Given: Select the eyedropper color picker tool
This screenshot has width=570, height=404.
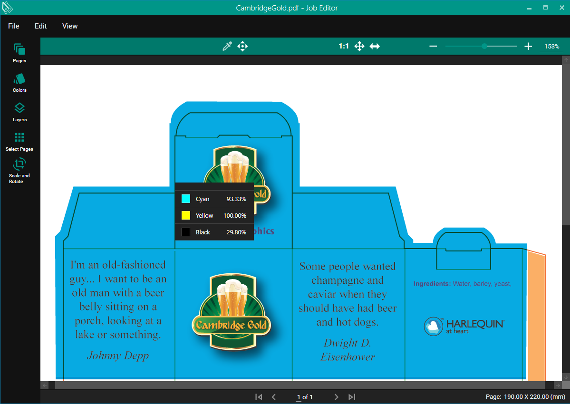Looking at the screenshot, I should (x=227, y=46).
